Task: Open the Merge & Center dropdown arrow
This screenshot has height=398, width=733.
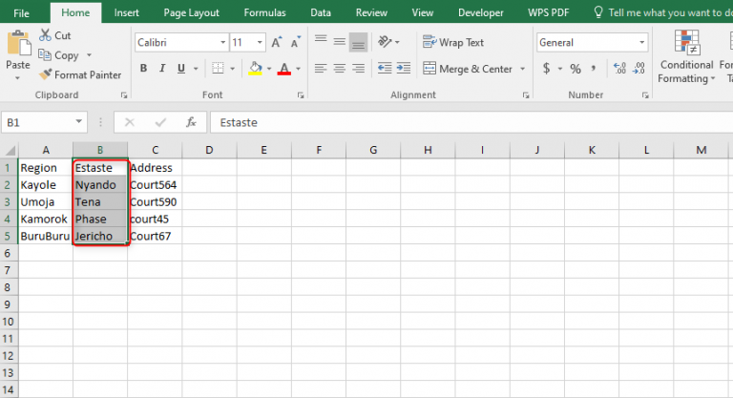Action: tap(523, 69)
